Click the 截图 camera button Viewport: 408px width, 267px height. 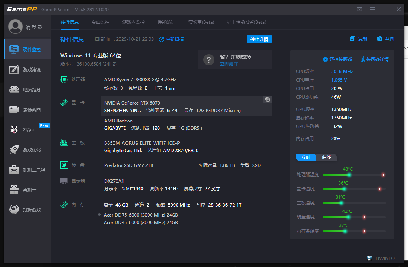tap(385, 39)
